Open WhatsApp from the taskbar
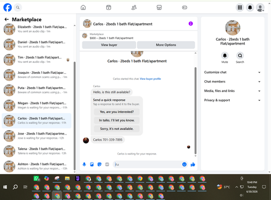Viewport: 271px width, 200px height. [37, 179]
